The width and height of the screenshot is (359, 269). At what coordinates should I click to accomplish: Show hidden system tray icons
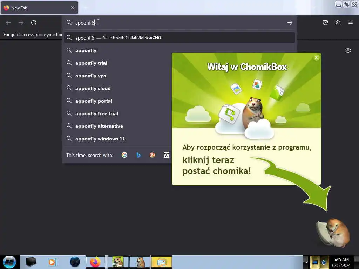pos(306,262)
